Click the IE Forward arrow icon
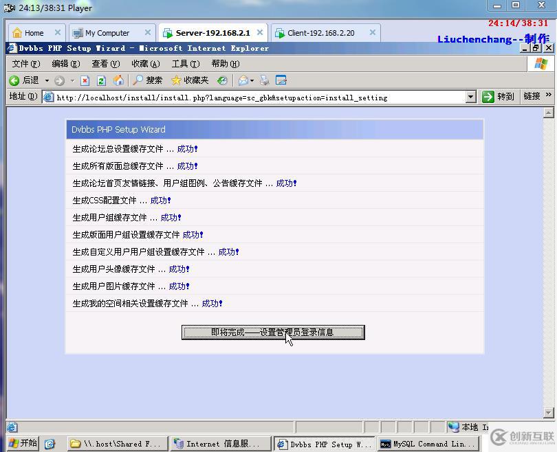 [59, 81]
